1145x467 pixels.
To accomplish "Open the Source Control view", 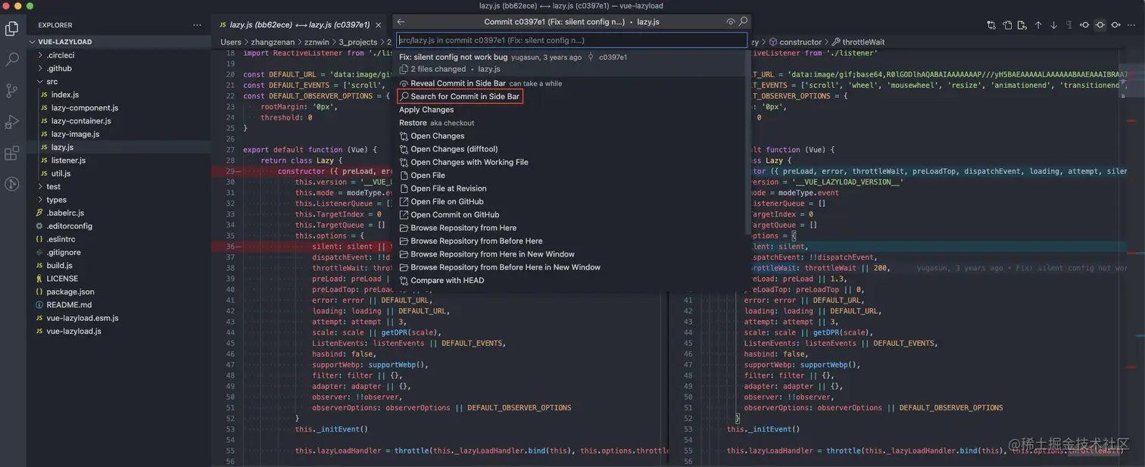I will 12,91.
